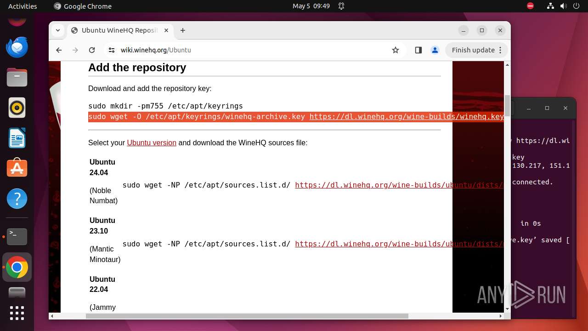Open the Ubuntu 23.10 sources link

(x=399, y=244)
